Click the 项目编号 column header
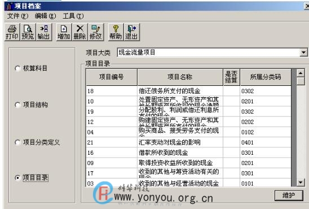This screenshot has height=209, width=309. pos(112,77)
